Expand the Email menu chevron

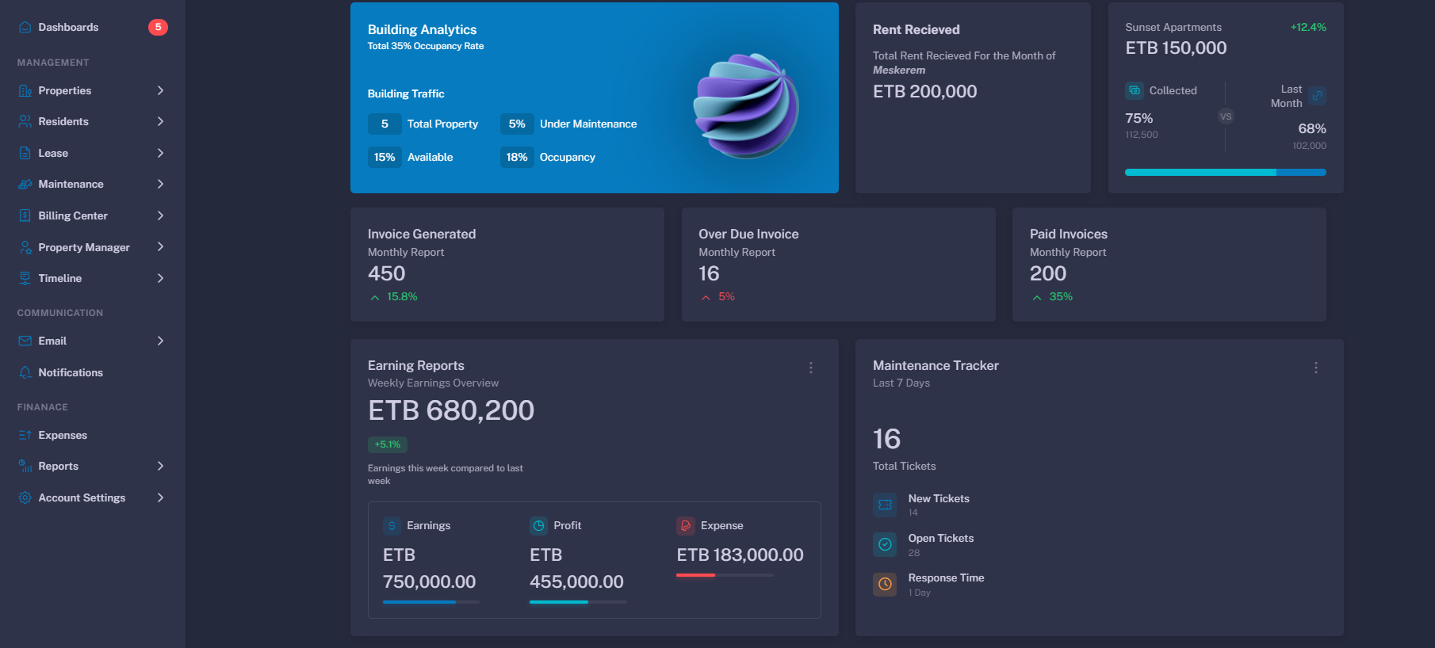[x=160, y=341]
